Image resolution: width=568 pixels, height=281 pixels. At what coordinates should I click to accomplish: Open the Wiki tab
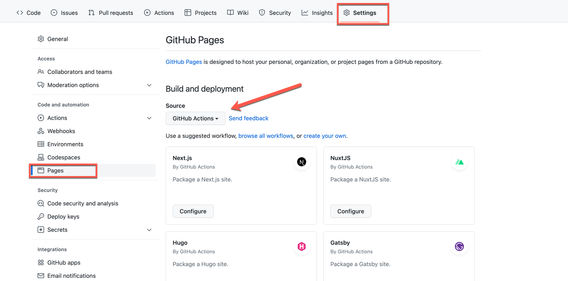click(238, 13)
